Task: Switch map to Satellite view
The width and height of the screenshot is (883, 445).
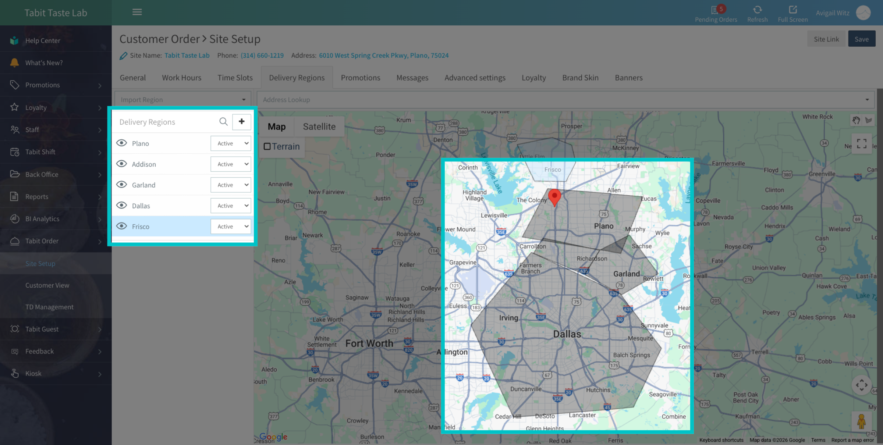Action: click(x=319, y=127)
